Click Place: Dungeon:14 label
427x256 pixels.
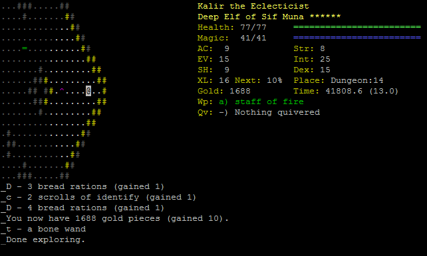pos(339,80)
